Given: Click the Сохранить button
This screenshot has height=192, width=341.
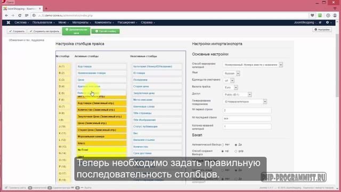Looking at the screenshot, I should coord(17,31).
